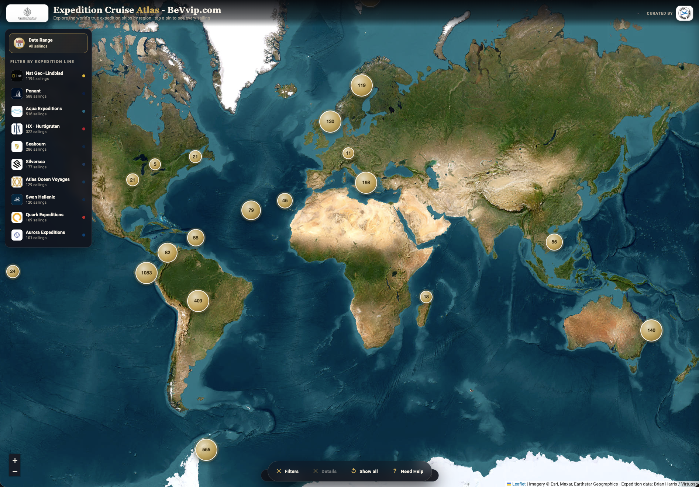Click the Ponant sailboat logo

17,94
